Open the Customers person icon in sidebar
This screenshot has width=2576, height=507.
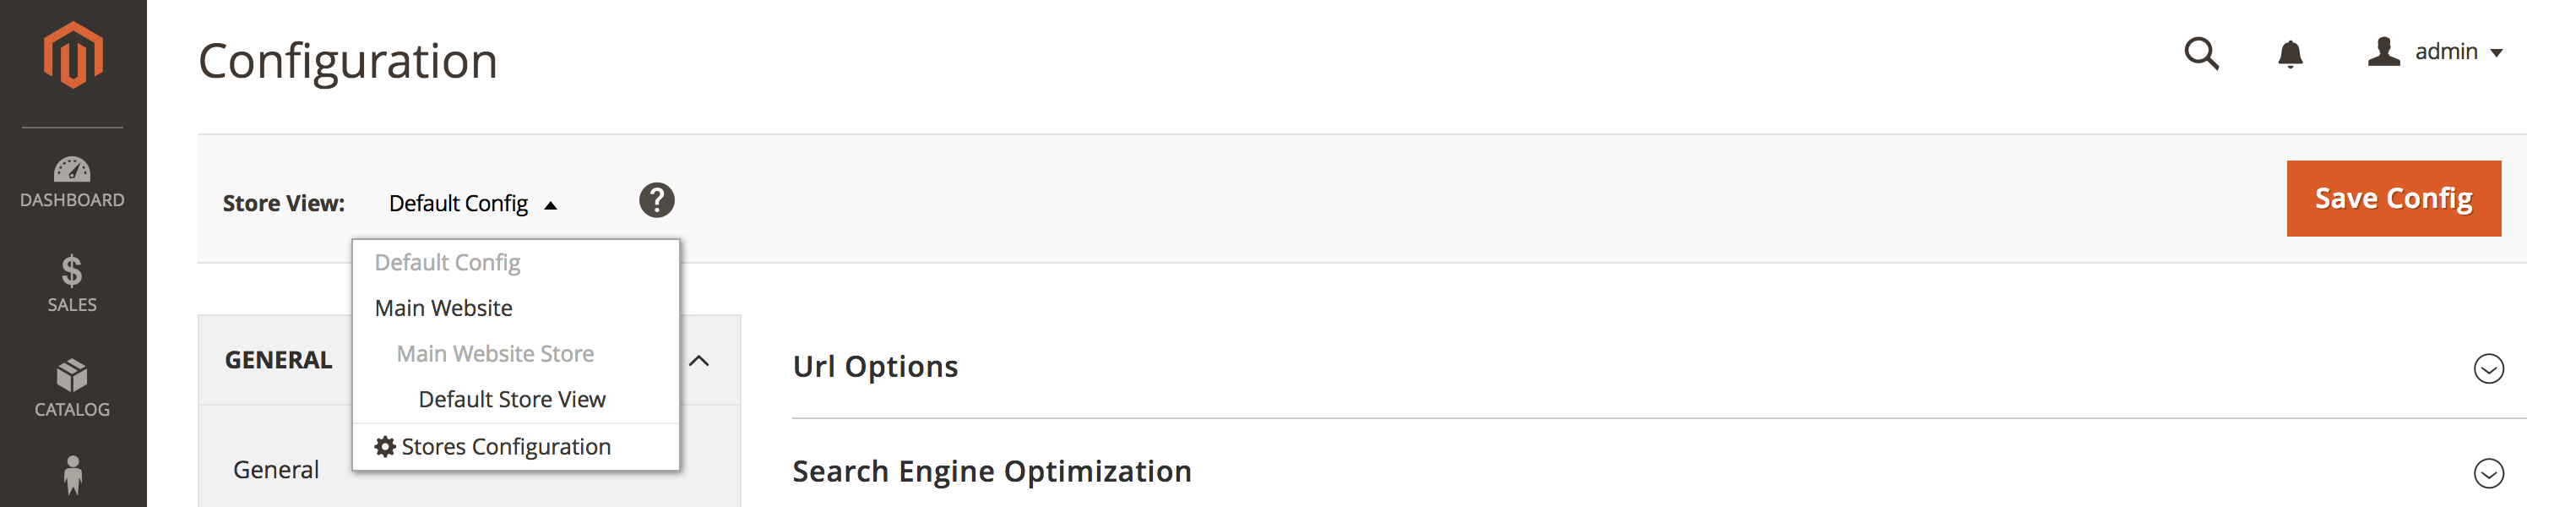(x=72, y=476)
